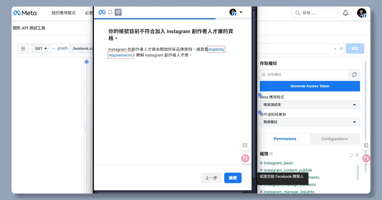The width and height of the screenshot is (382, 200).
Task: Click the 圖形 API 測試工具 page title
Action: click(29, 28)
